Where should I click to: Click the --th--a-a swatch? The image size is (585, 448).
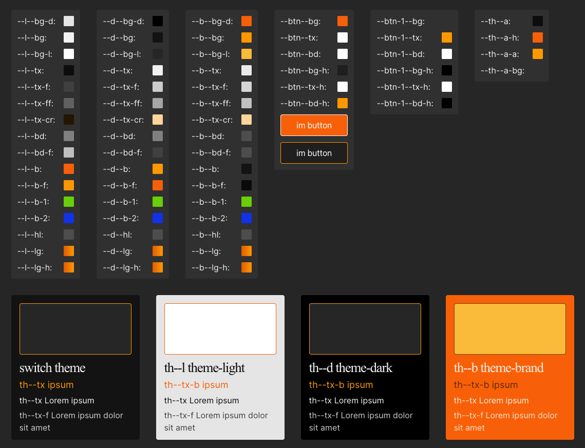538,54
